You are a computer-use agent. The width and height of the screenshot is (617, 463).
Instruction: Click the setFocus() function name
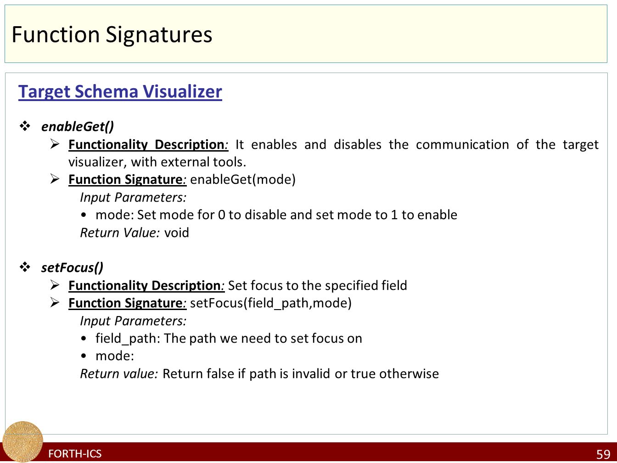72,267
